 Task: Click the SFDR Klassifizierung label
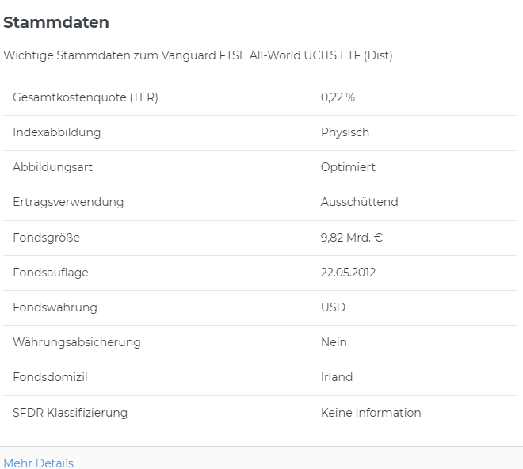[x=70, y=413]
